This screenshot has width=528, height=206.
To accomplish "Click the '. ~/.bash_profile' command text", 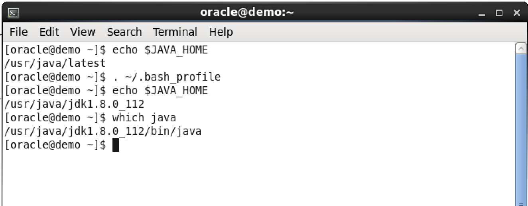I will (166, 77).
